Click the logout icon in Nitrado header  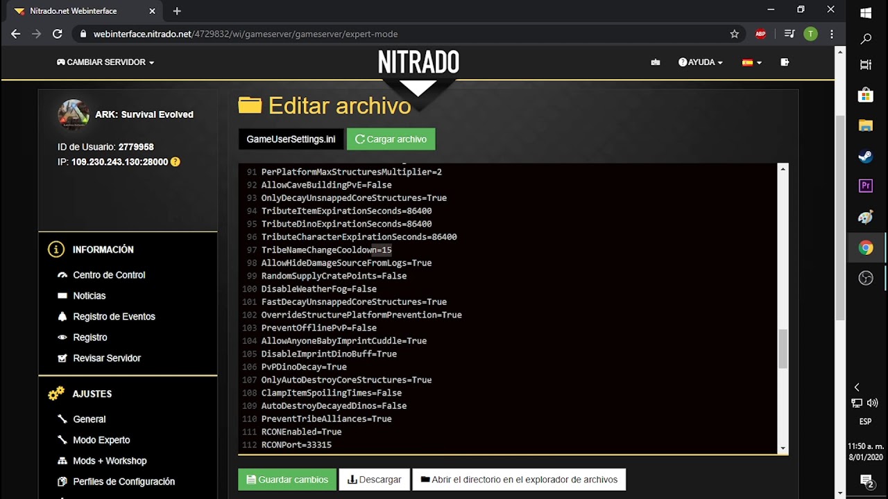click(785, 62)
